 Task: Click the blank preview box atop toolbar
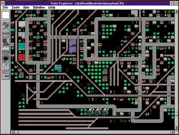click(6, 15)
